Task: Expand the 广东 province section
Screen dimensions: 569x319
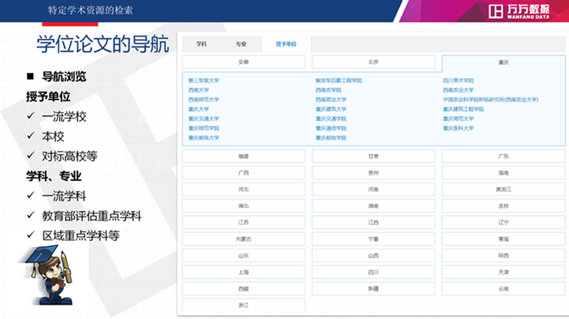Action: [503, 156]
